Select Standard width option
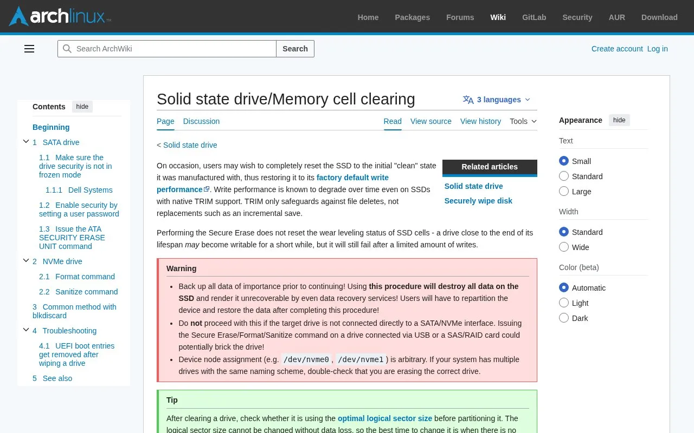The image size is (694, 433). [x=564, y=232]
